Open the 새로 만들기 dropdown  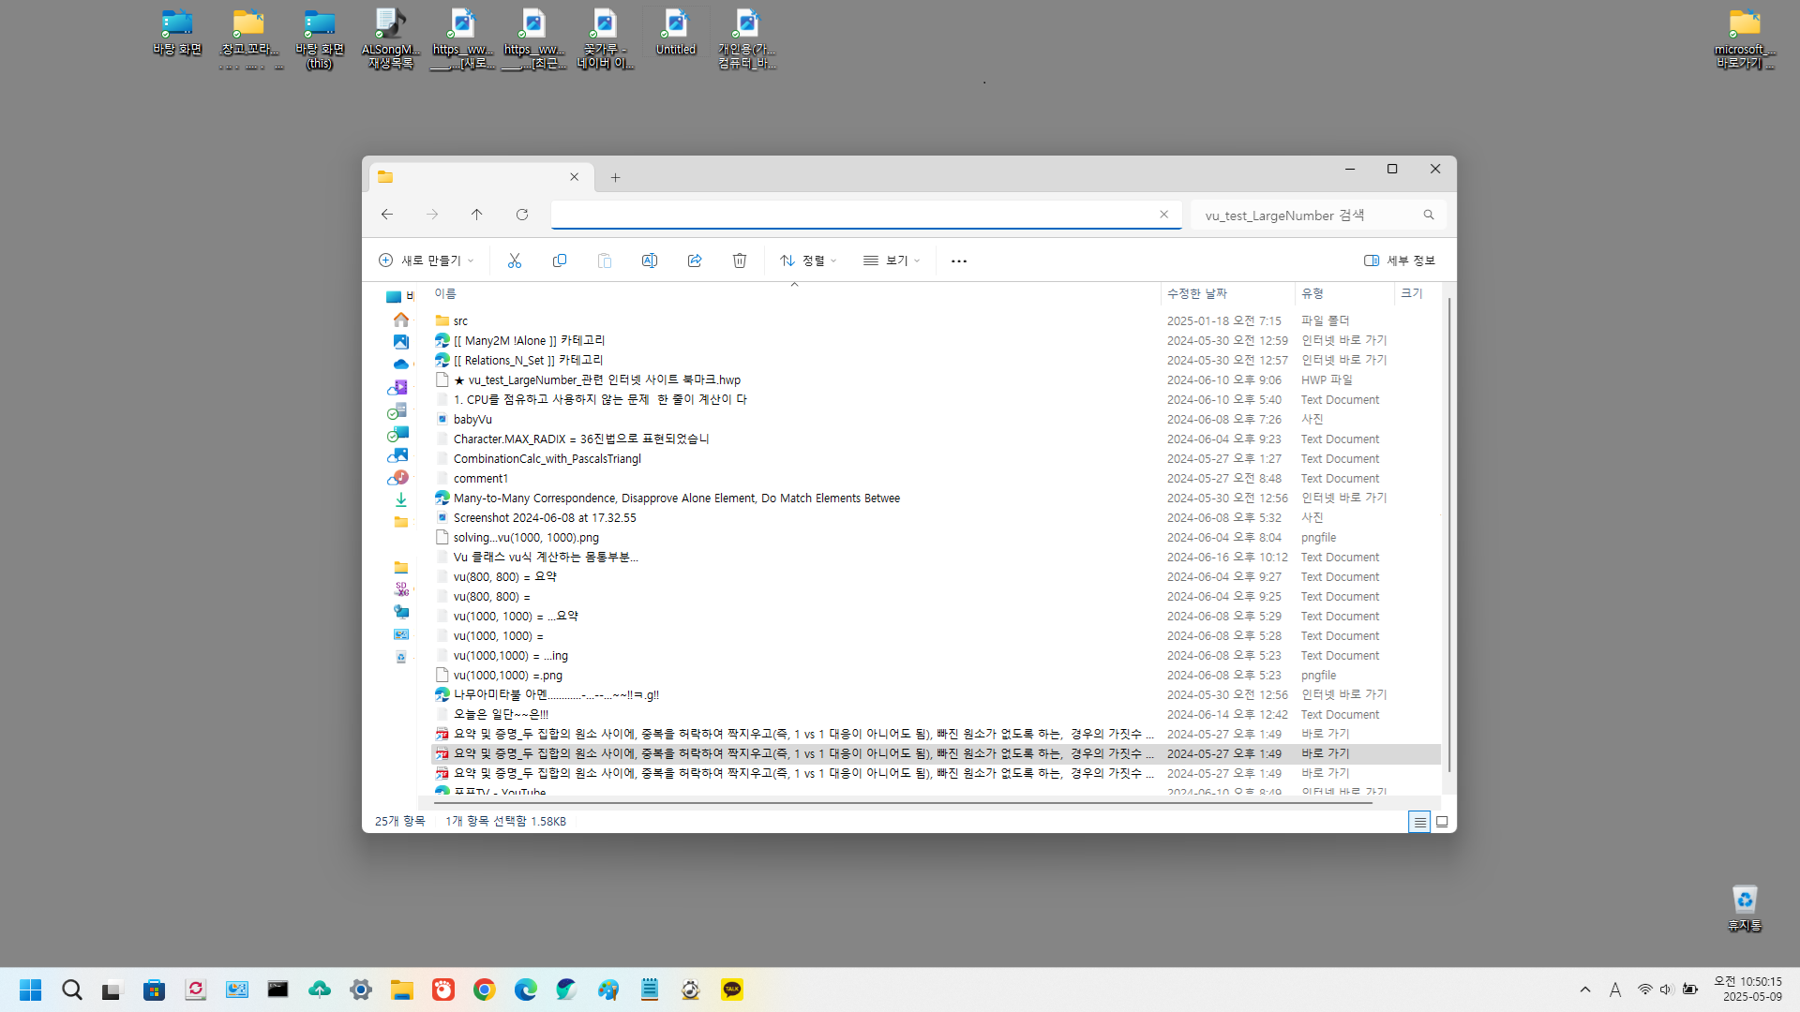point(427,260)
